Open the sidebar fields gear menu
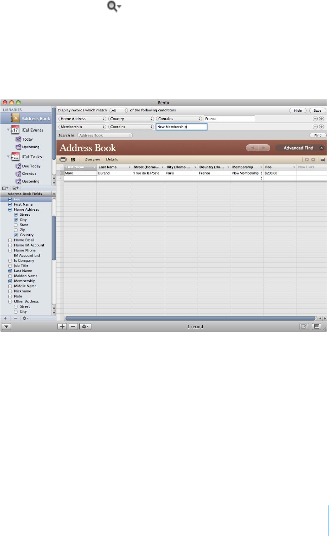Viewport: 329px width, 536px height. point(25,318)
